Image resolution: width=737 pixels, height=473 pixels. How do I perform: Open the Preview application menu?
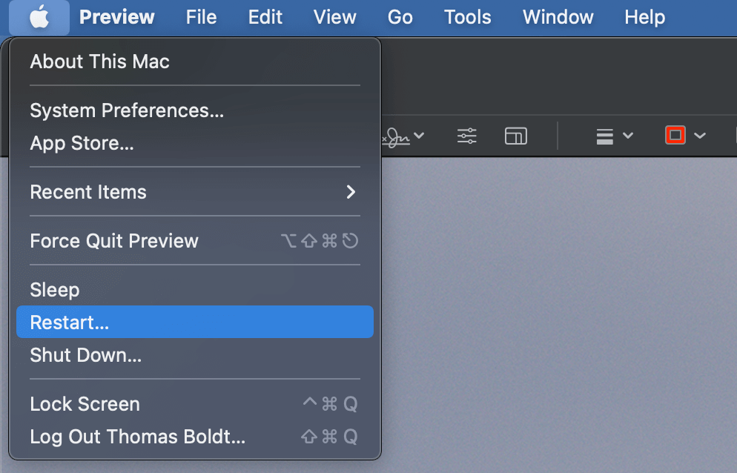pos(116,17)
